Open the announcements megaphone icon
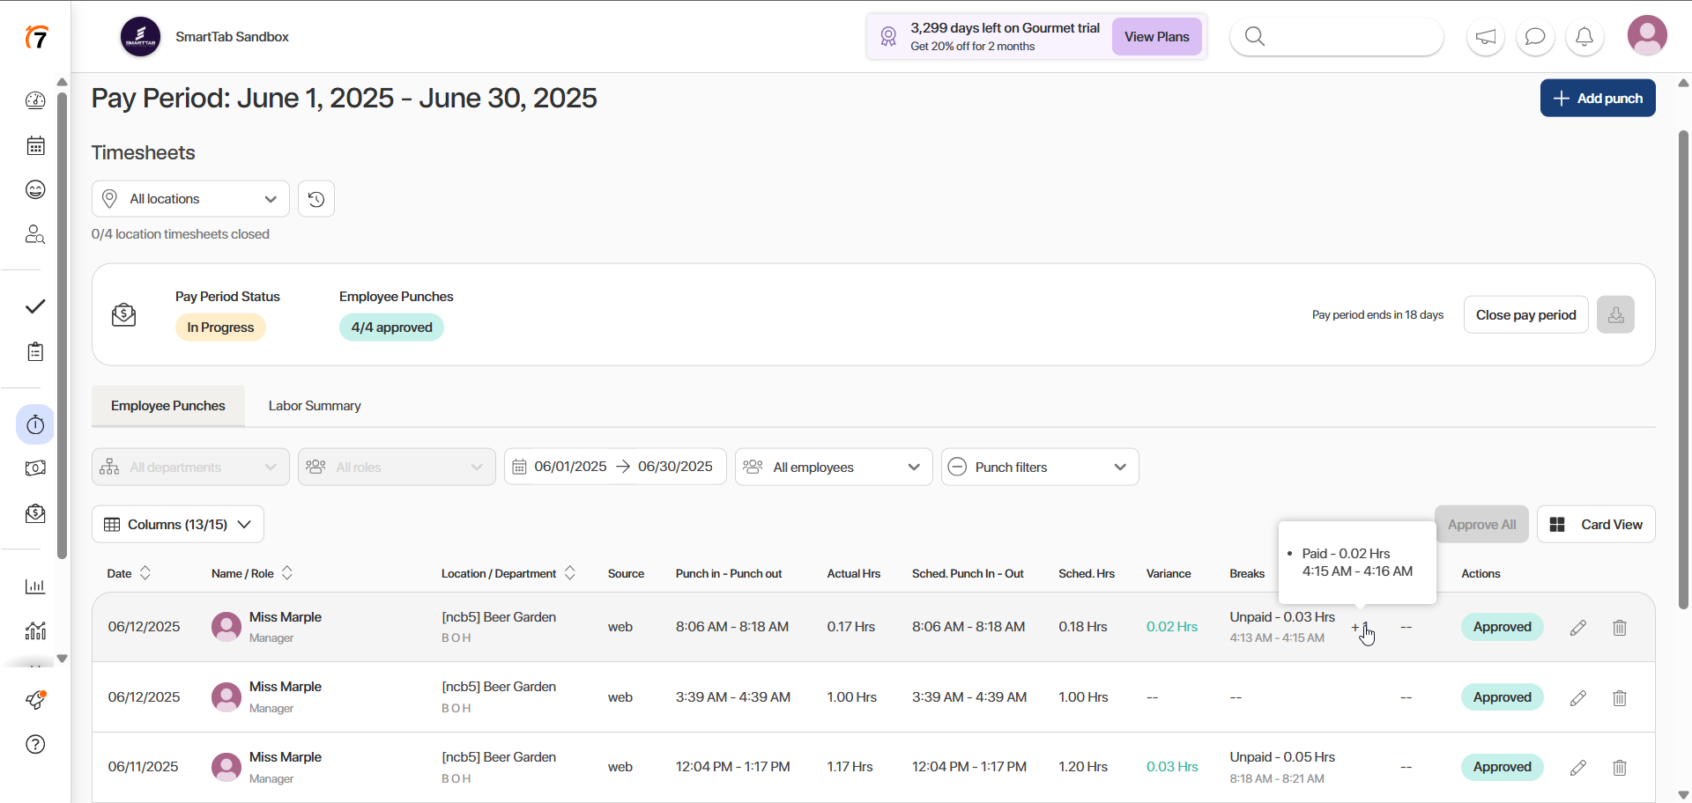Screen dimensions: 1692x803 click(1486, 37)
